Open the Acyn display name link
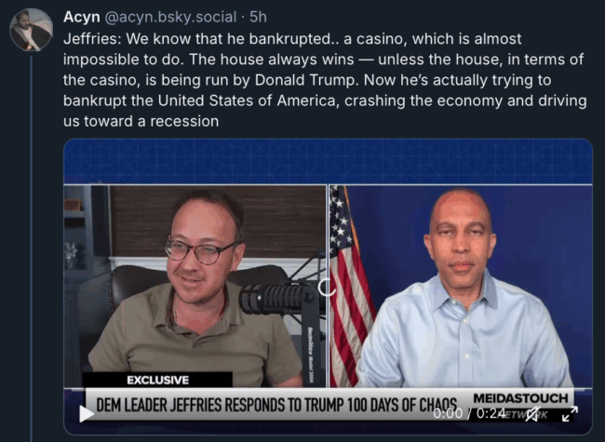Viewport: 605px width, 442px height. point(81,17)
